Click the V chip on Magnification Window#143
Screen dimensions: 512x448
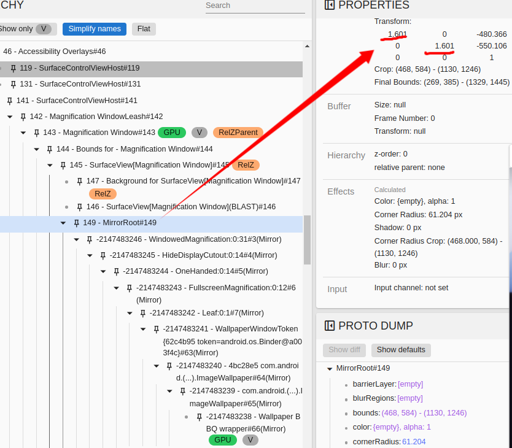pos(199,133)
